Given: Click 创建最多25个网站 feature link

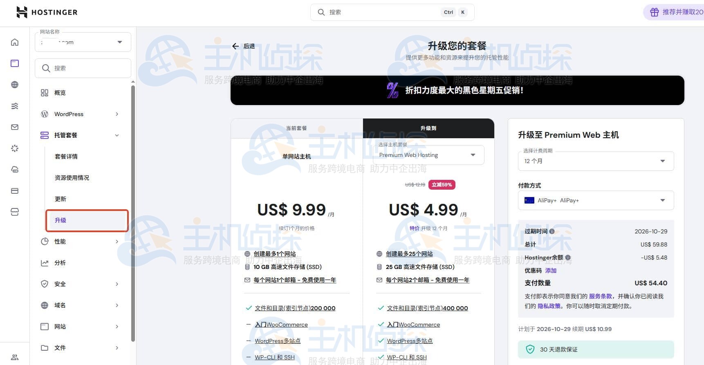Looking at the screenshot, I should pyautogui.click(x=409, y=254).
